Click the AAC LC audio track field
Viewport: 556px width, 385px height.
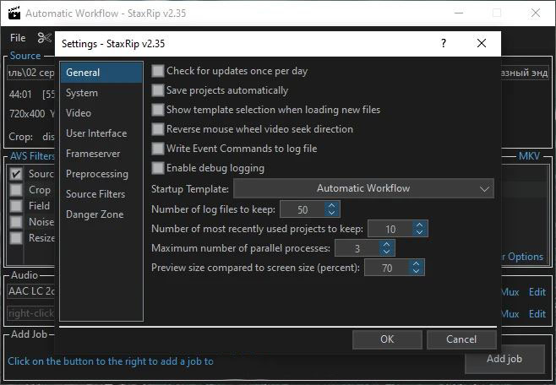pos(31,291)
